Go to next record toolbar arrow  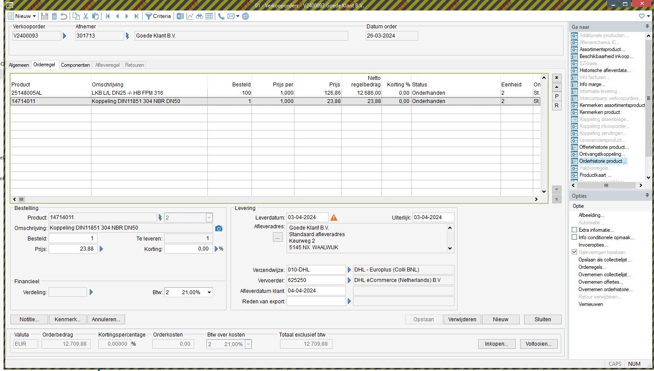(127, 16)
